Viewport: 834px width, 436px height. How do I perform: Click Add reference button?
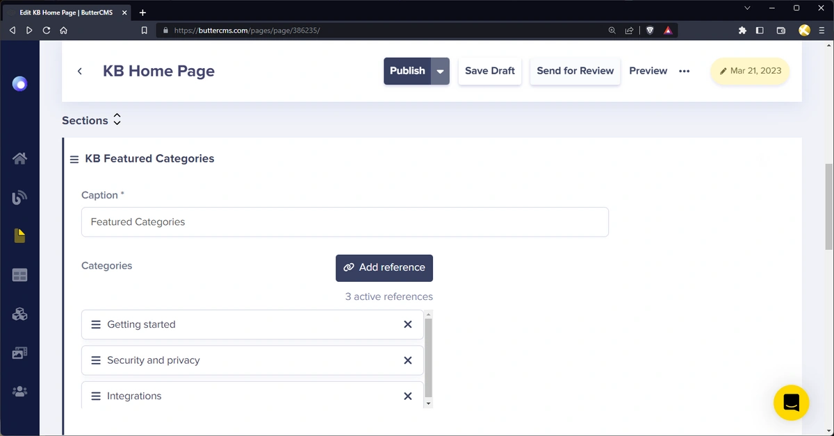click(x=384, y=268)
